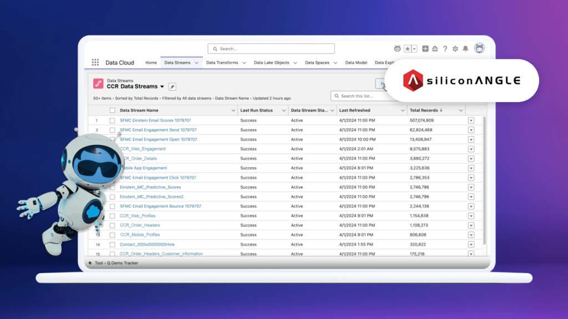568x319 pixels.
Task: Click the Astro guidance icon in header
Action: click(x=397, y=49)
